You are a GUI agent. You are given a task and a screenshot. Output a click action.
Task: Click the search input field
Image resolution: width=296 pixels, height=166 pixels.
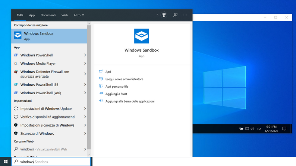pyautogui.click(x=51, y=162)
